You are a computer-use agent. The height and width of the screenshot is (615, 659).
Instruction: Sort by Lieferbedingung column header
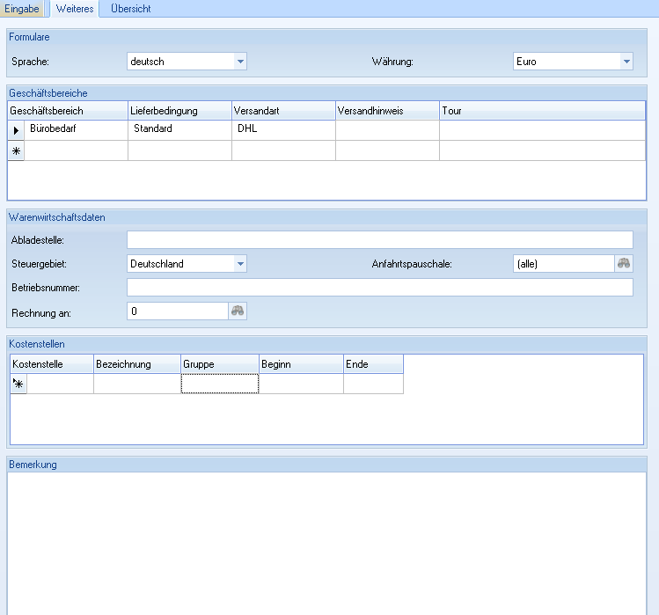pyautogui.click(x=179, y=111)
